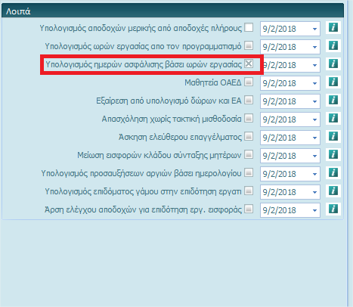This screenshot has height=307, width=353.
Task: Show info icon for Μαθητεία ΟΑΕΔ
Action: 333,82
